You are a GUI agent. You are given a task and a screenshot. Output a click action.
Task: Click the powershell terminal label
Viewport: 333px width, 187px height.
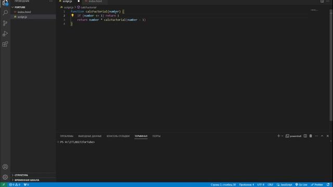[293, 136]
